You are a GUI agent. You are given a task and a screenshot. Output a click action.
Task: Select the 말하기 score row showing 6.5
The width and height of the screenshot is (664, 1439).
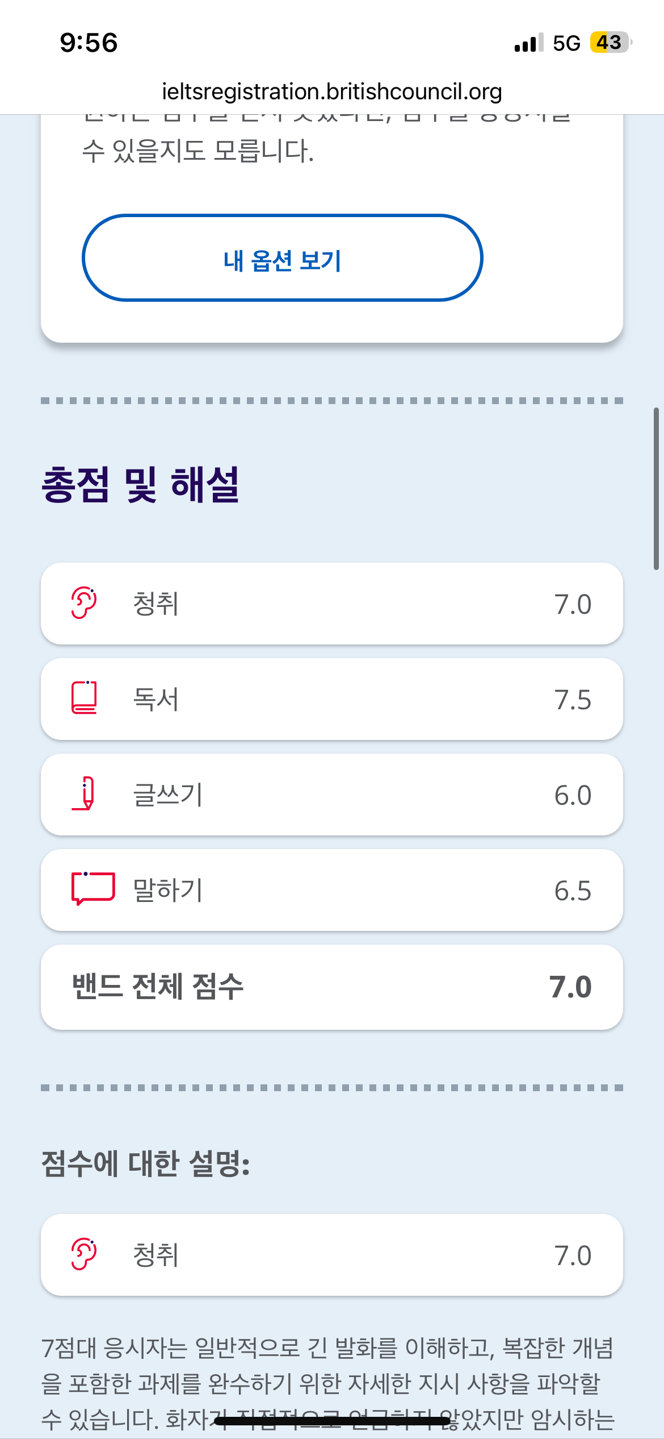point(332,890)
